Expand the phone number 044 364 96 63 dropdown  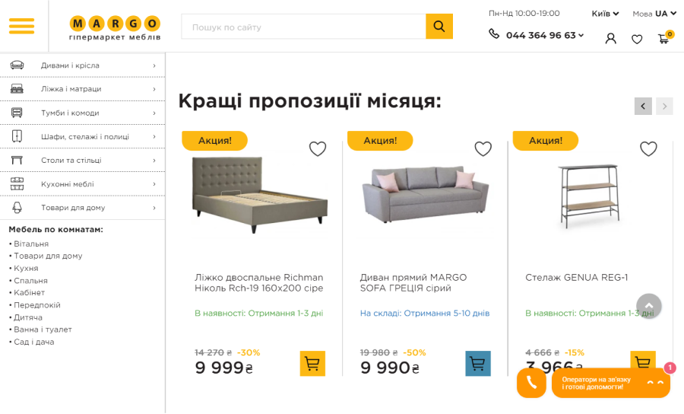[544, 35]
